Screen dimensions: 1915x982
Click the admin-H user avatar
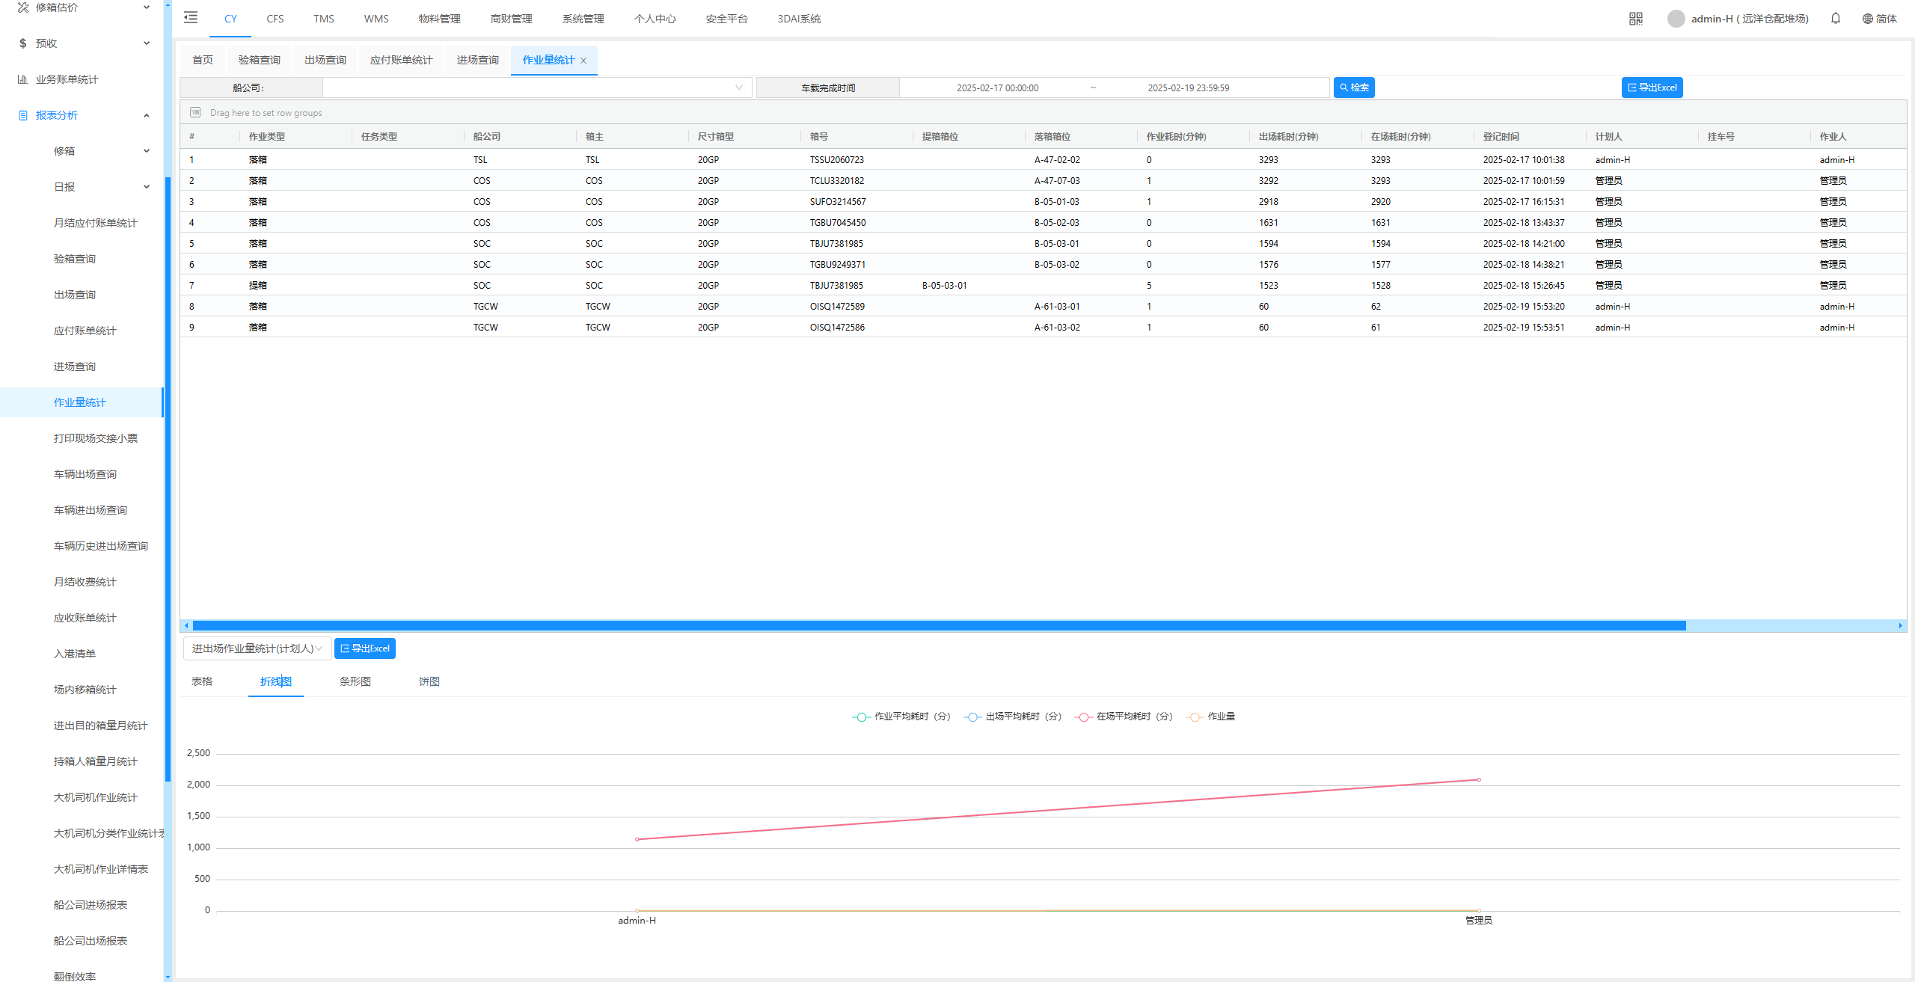1676,19
